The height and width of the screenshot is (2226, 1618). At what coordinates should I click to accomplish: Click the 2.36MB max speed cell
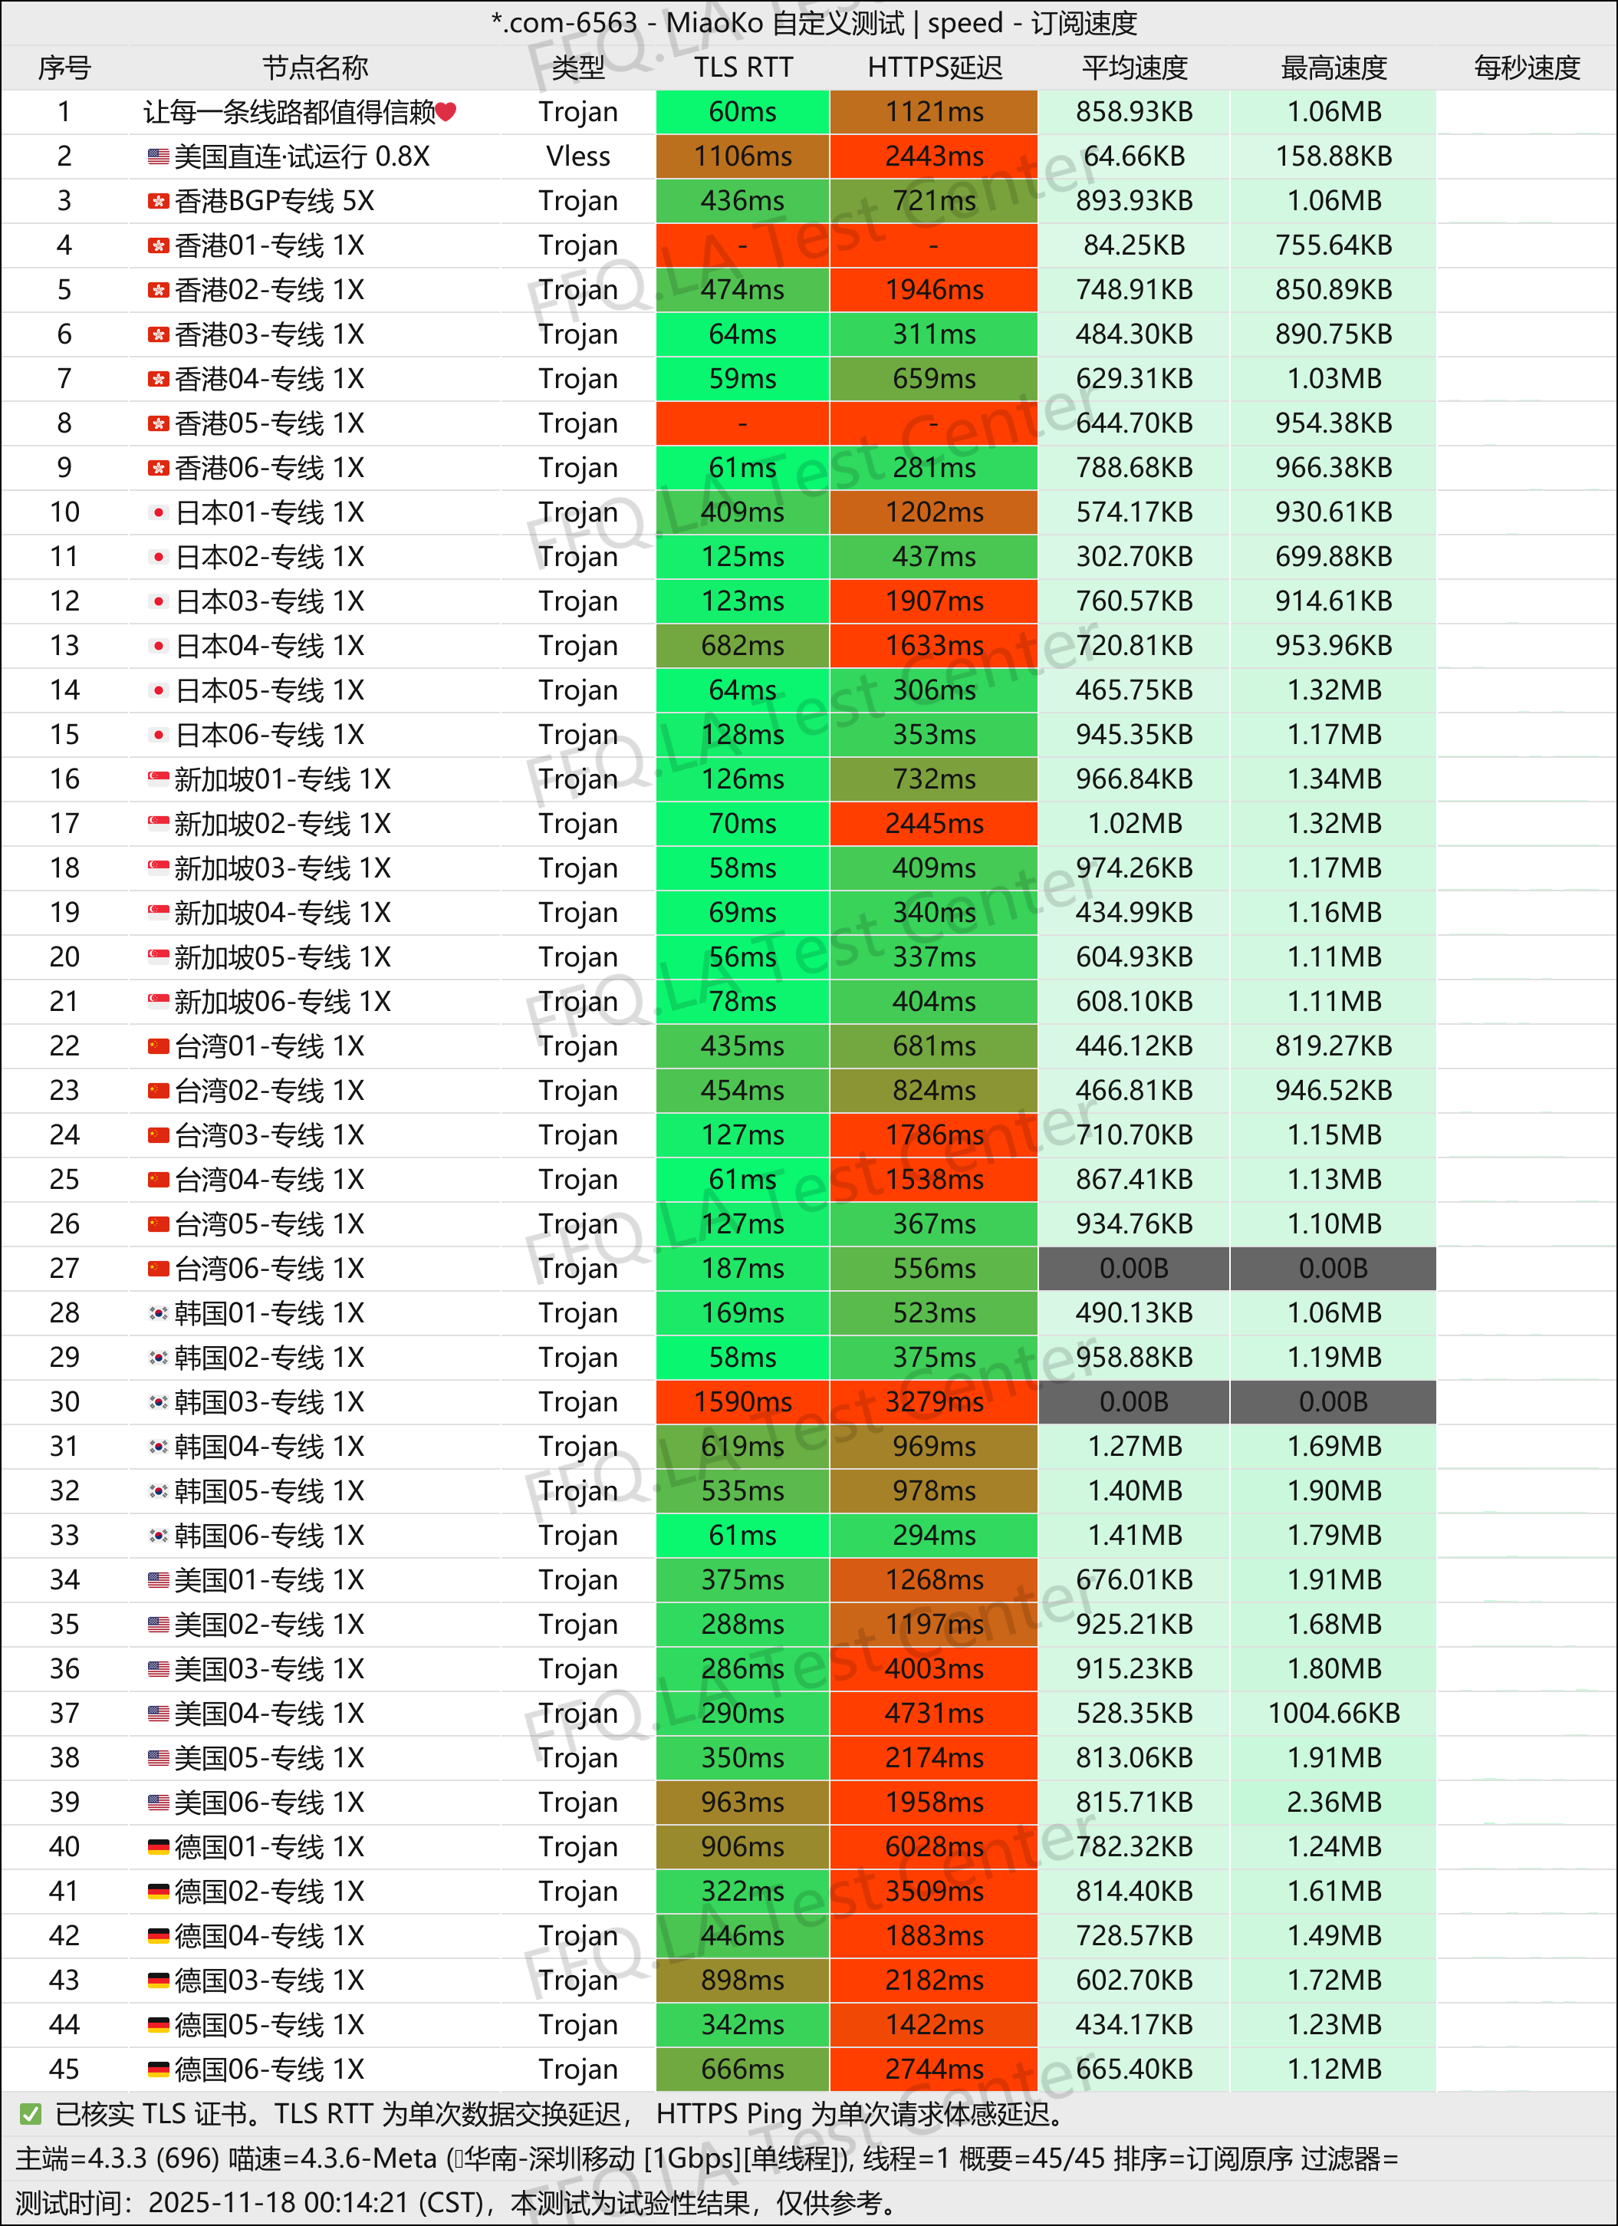[1334, 1803]
